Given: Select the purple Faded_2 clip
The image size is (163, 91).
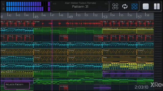Looking at the screenshot, I should 128,74.
